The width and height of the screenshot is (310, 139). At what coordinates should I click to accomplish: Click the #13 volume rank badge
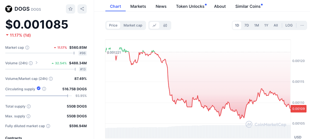[83, 69]
